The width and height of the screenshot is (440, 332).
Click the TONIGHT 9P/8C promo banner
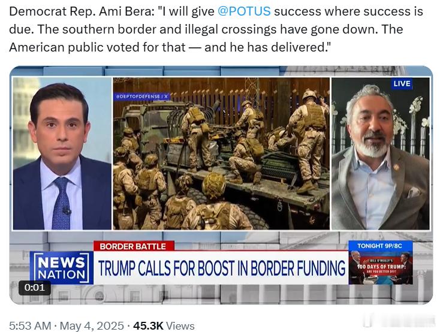tap(379, 246)
